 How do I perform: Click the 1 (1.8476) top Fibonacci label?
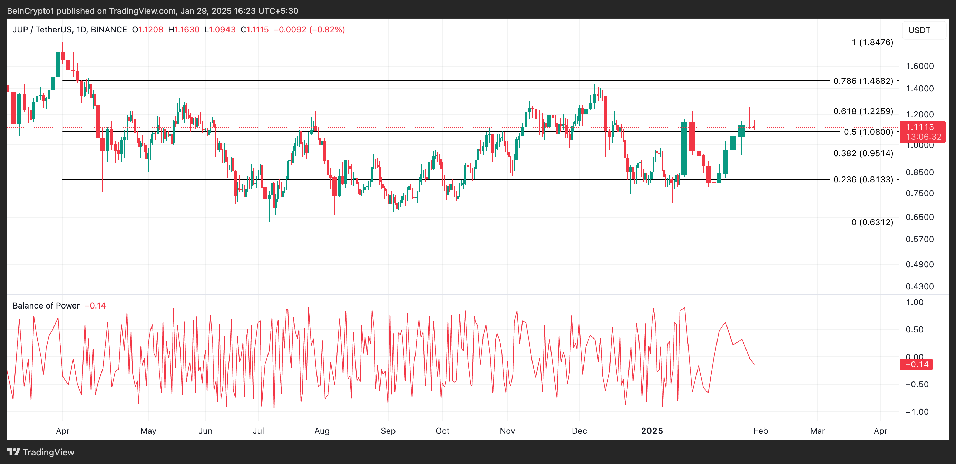coord(872,42)
